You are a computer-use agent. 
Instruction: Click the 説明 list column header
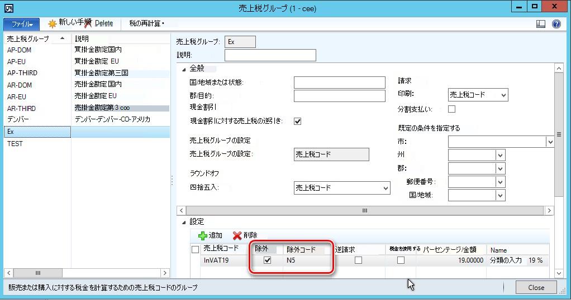pyautogui.click(x=121, y=38)
